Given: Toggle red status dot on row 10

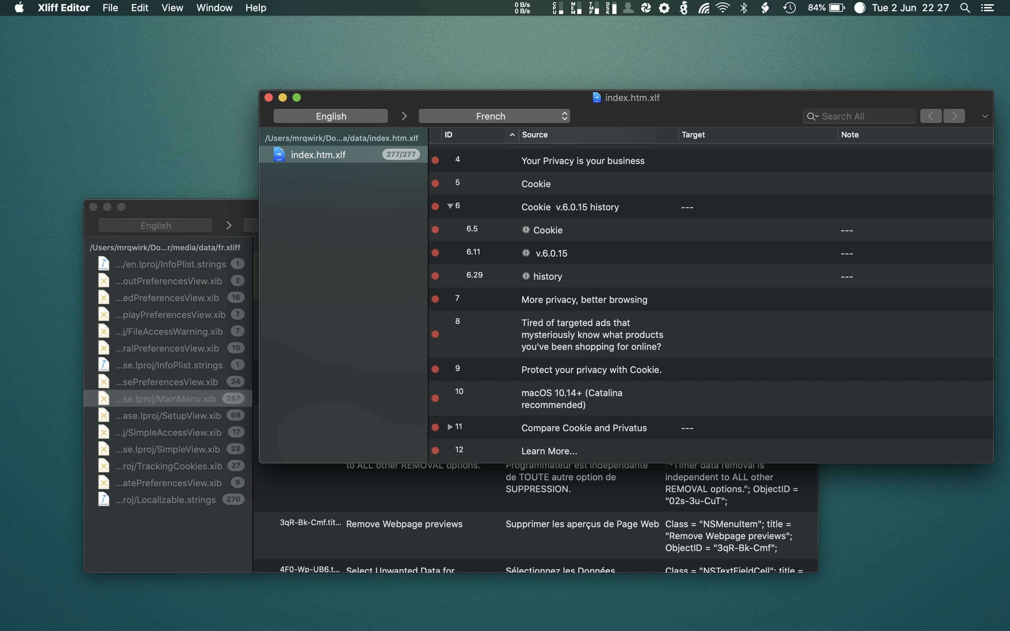Looking at the screenshot, I should click(x=435, y=399).
